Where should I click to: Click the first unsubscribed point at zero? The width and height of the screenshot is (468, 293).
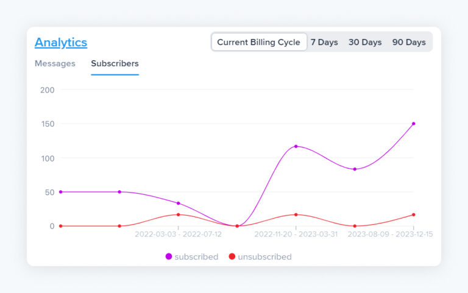coord(60,226)
